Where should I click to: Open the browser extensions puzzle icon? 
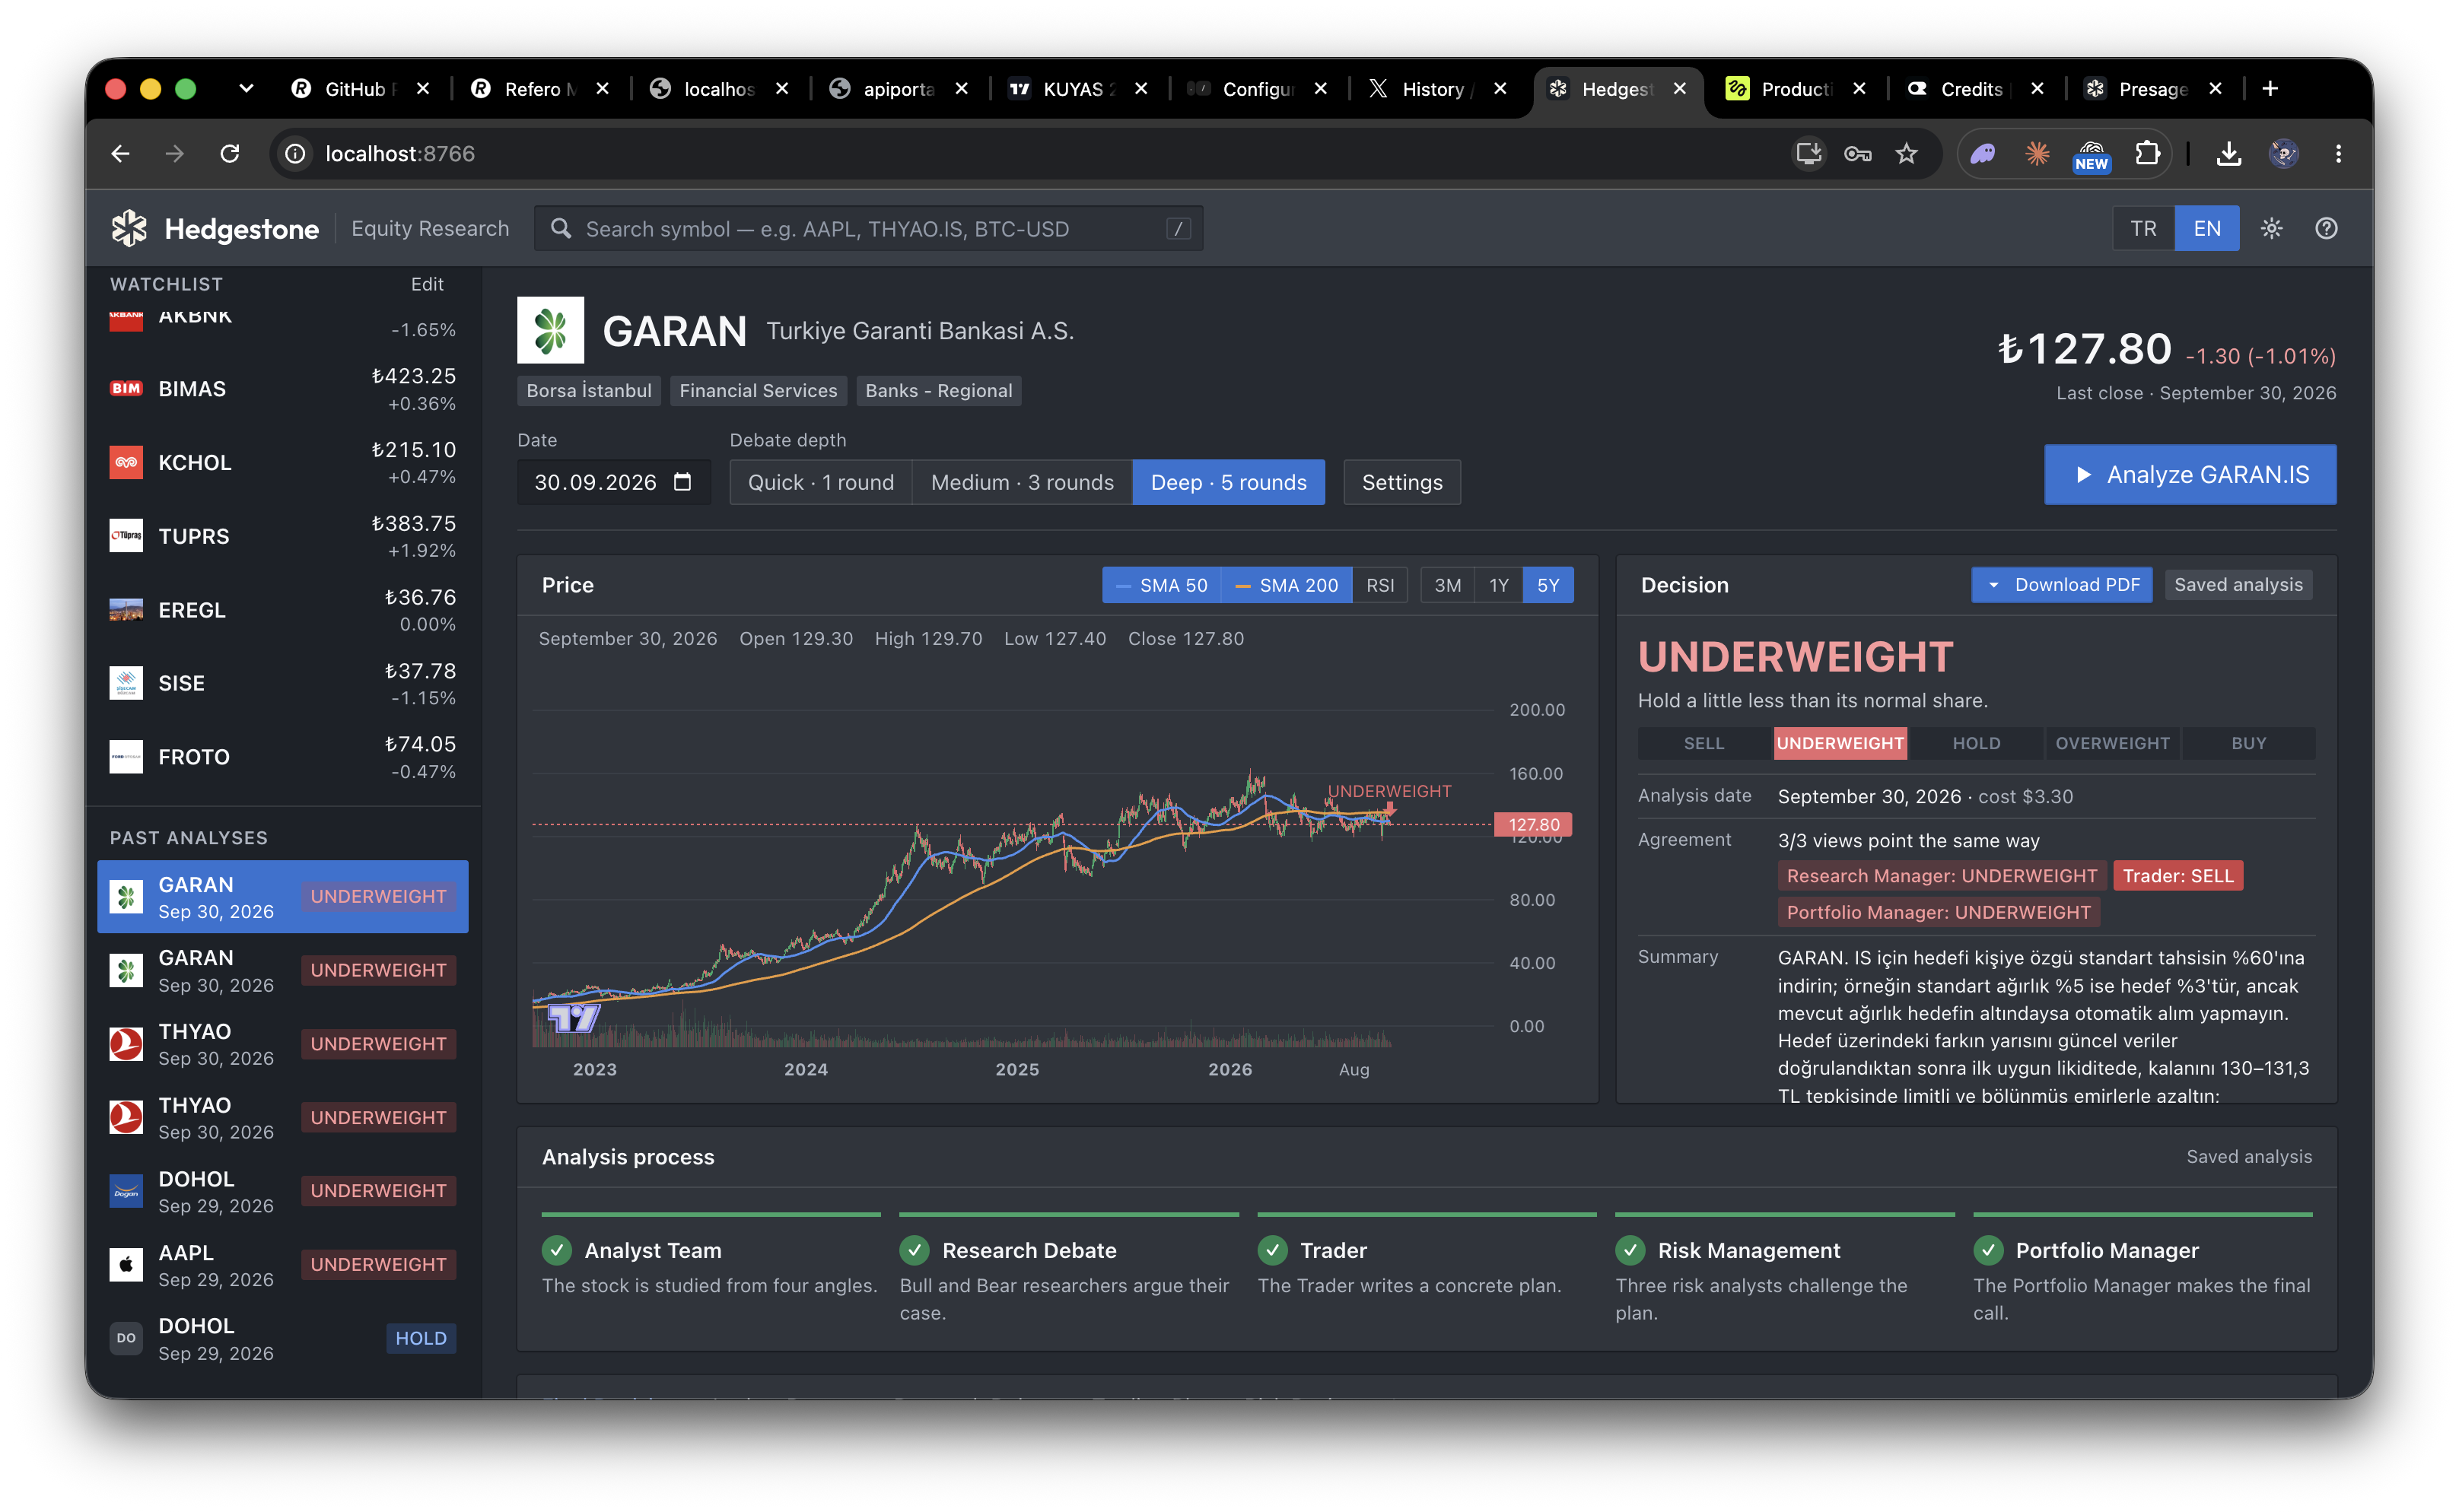click(x=2147, y=154)
